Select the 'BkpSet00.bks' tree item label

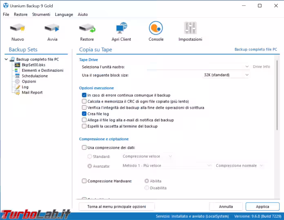33,65
